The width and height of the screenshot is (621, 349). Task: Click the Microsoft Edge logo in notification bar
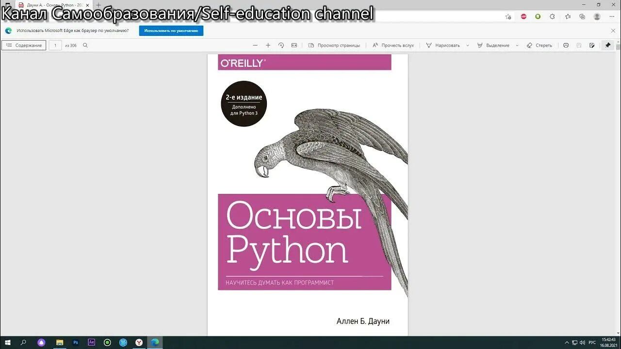click(8, 31)
